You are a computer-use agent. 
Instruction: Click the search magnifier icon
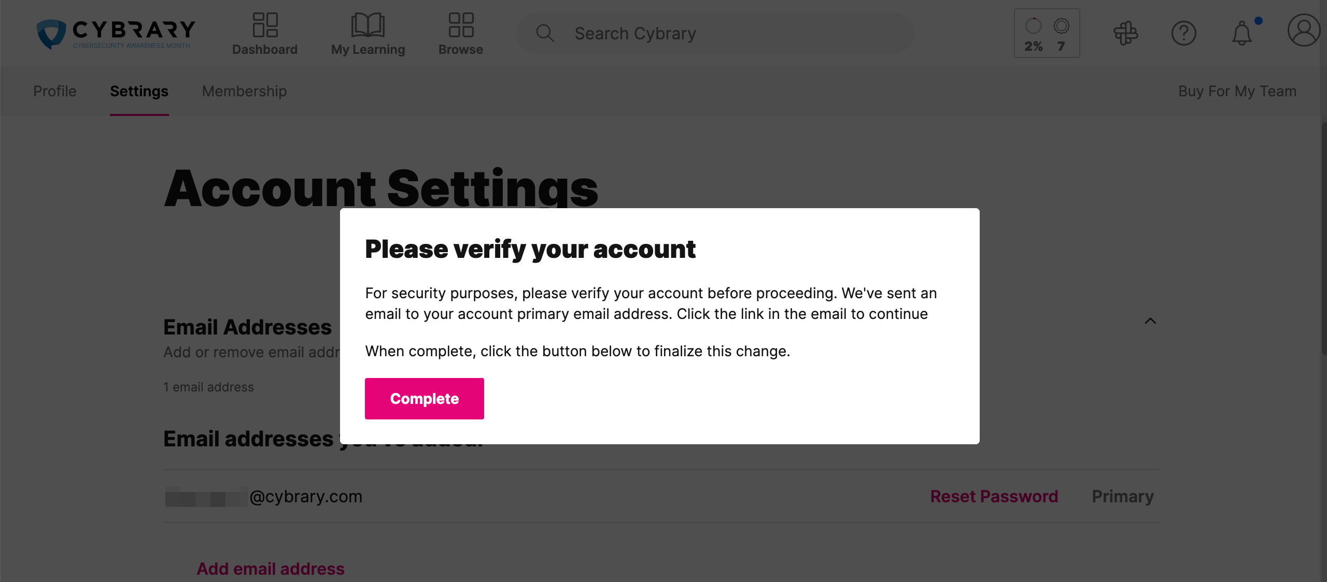(545, 33)
